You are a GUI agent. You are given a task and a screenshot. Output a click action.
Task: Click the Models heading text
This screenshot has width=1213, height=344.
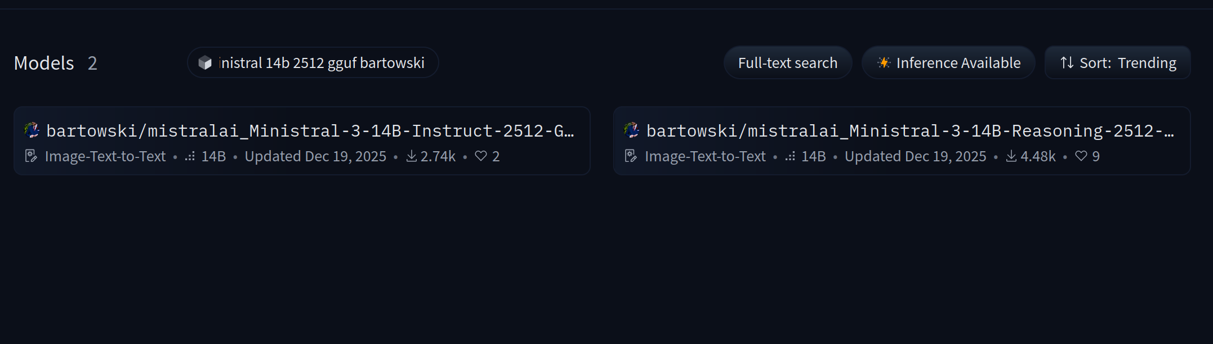point(44,63)
